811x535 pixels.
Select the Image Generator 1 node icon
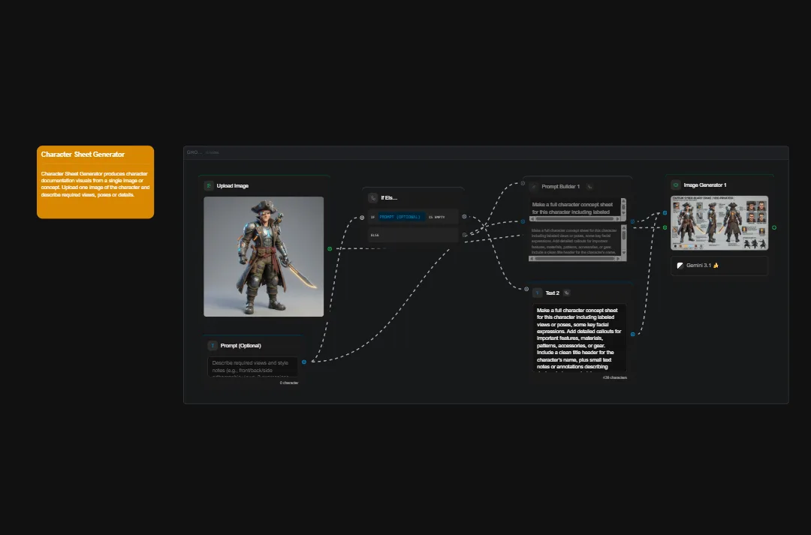tap(676, 185)
